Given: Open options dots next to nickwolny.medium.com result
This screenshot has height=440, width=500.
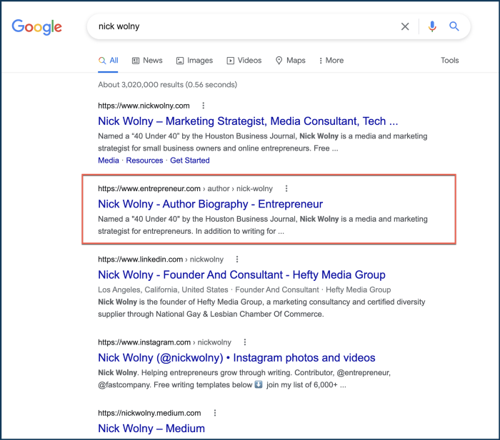Looking at the screenshot, I should coord(215,413).
